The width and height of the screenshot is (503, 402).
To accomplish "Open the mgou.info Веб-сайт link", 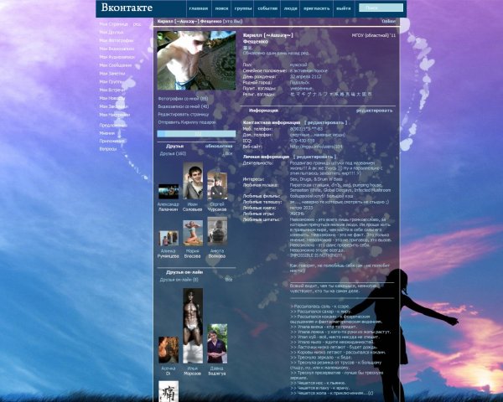I will [x=316, y=147].
